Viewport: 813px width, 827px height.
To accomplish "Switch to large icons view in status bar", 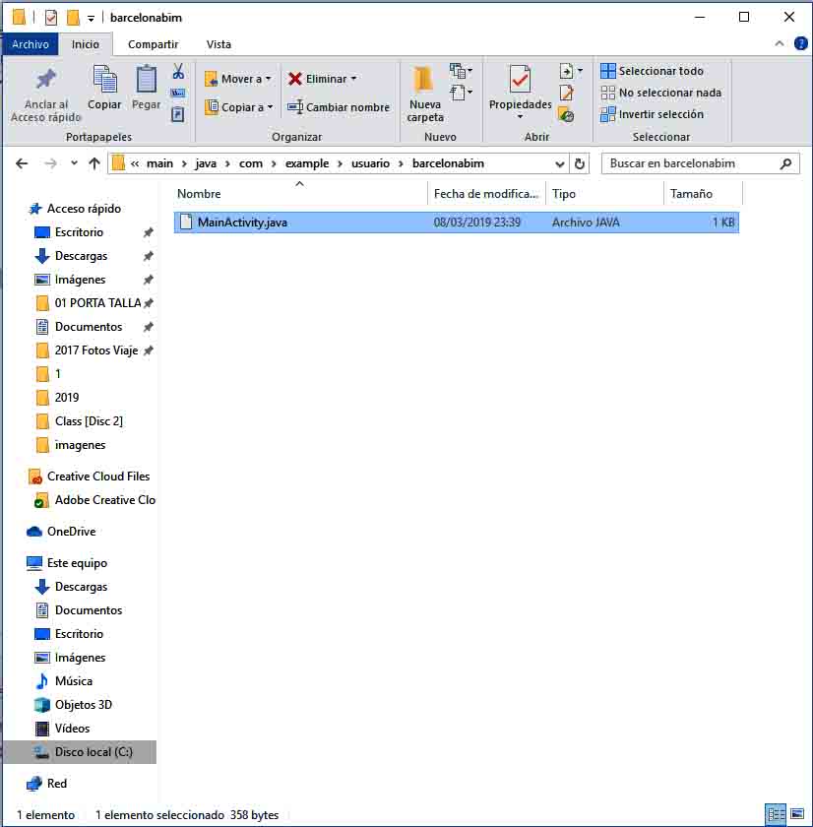I will click(796, 814).
